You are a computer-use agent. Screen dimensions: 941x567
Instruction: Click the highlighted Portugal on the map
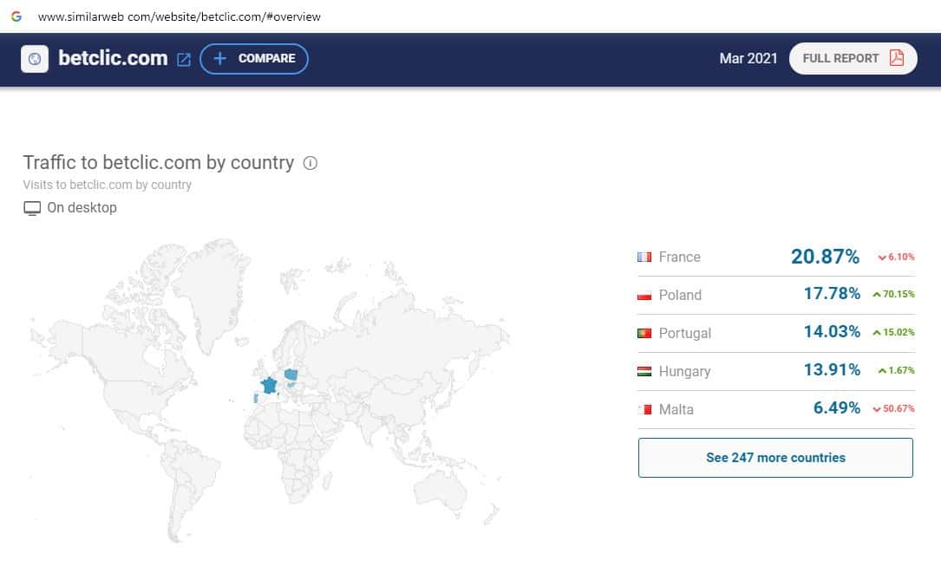click(x=256, y=398)
